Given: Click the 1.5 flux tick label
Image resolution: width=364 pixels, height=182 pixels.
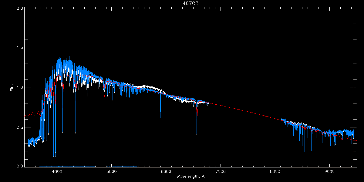Looking at the screenshot, I should [20, 48].
